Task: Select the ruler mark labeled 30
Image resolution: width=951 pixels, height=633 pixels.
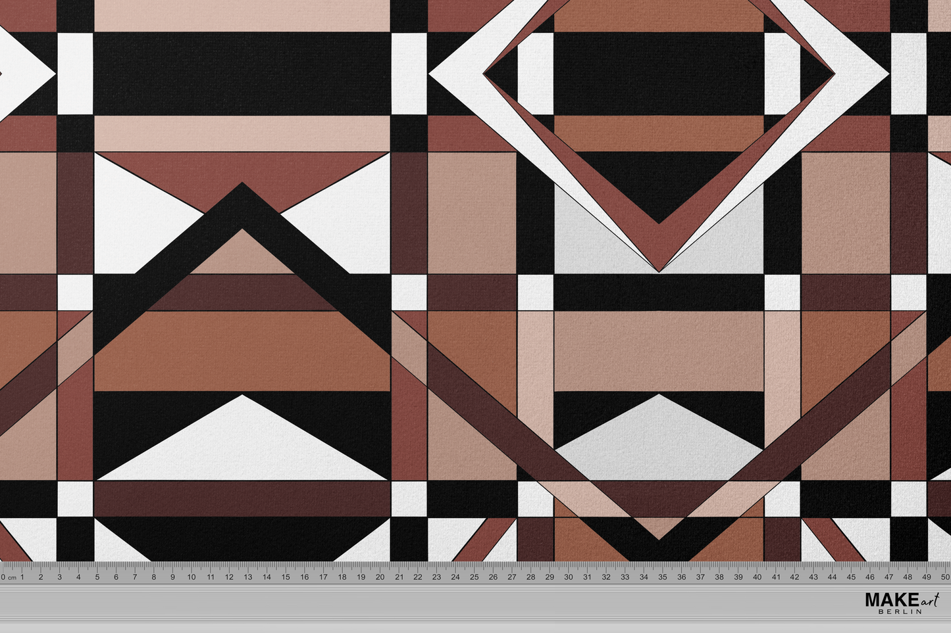Action: point(569,577)
